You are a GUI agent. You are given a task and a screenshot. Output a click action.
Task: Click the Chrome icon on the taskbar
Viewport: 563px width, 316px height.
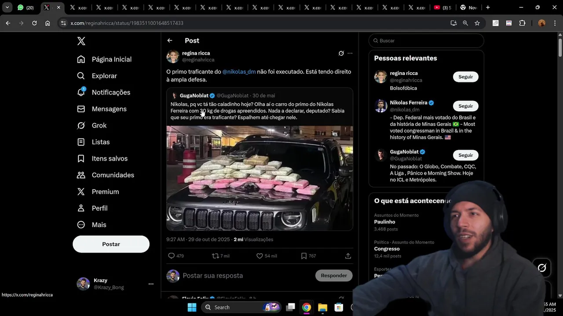tap(307, 307)
